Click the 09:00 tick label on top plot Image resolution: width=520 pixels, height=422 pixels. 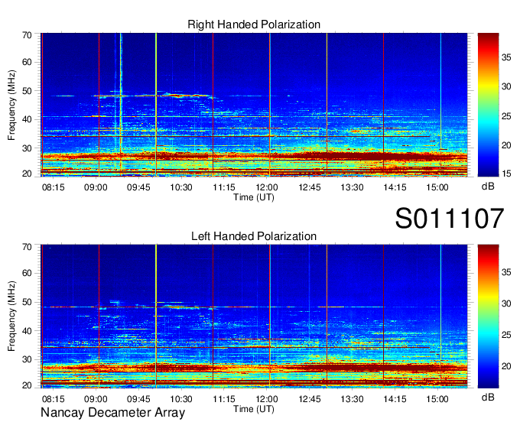[96, 187]
